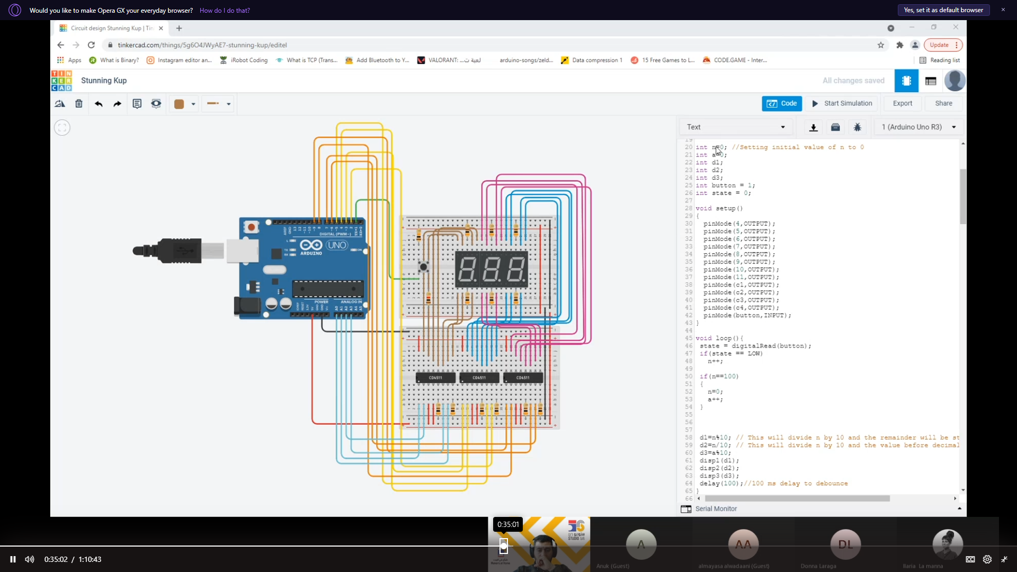Dismiss the Opera GX default browser banner
Image resolution: width=1017 pixels, height=572 pixels.
click(x=1003, y=10)
